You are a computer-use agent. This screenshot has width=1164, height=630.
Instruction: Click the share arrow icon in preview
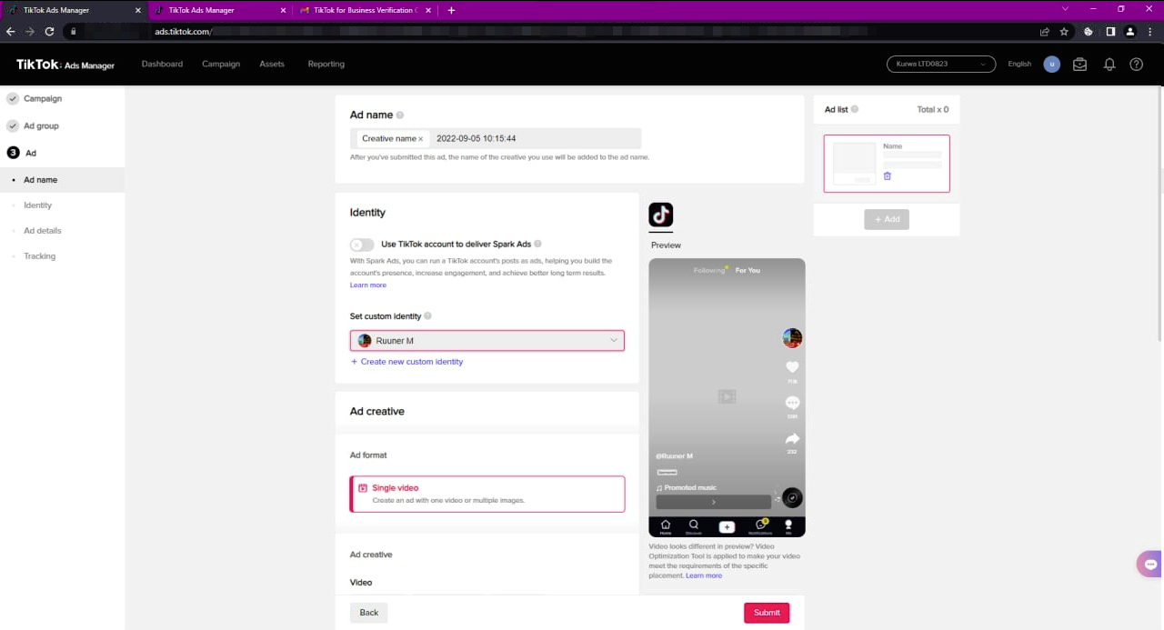(792, 438)
